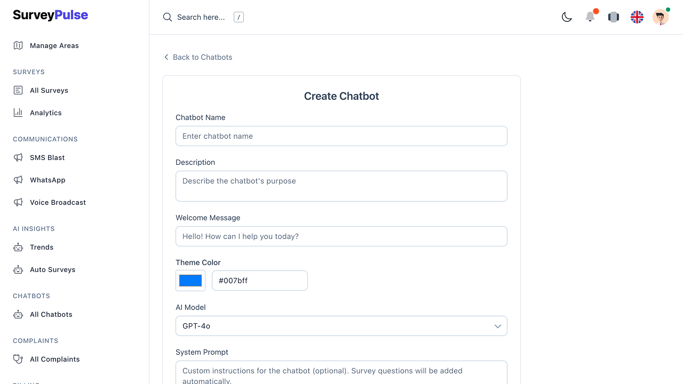The height and width of the screenshot is (384, 683).
Task: Click the Analytics chart icon in the sidebar
Action: pyautogui.click(x=18, y=113)
